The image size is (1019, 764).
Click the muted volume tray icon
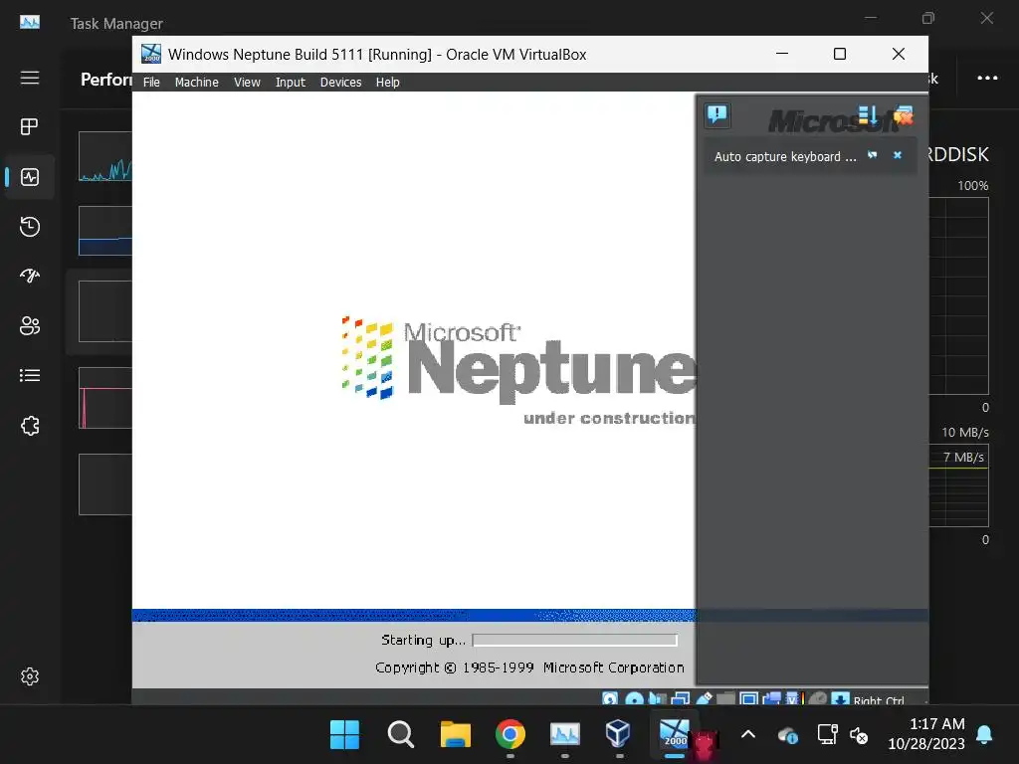click(859, 735)
